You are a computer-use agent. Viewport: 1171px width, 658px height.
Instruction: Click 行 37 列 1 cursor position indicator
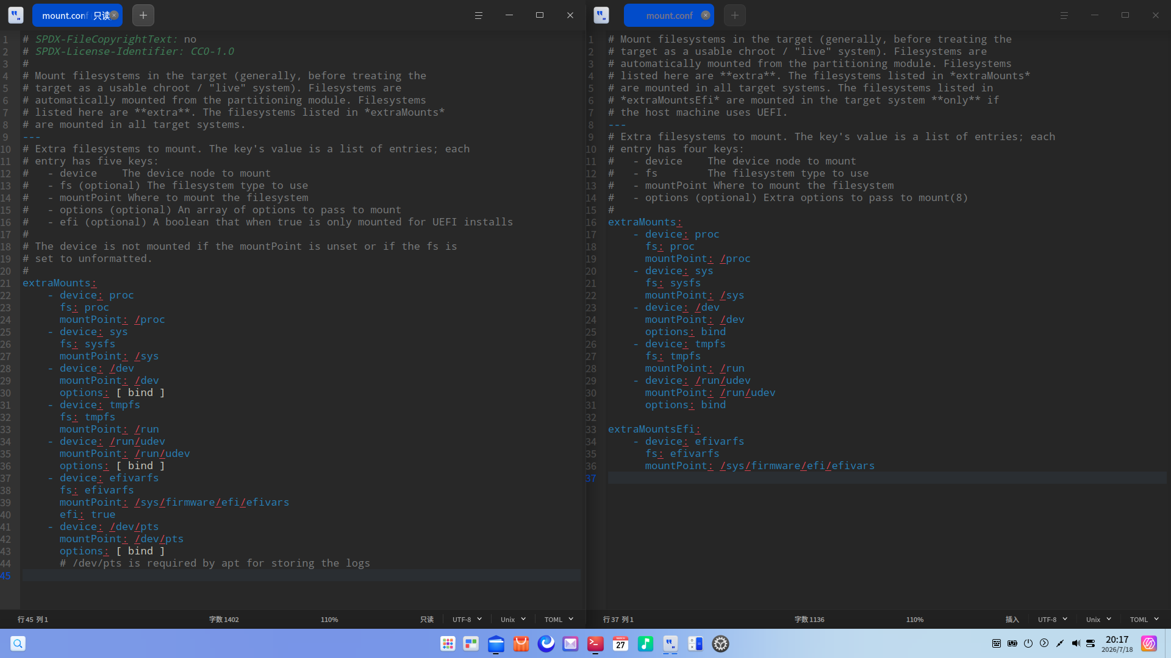(x=618, y=619)
